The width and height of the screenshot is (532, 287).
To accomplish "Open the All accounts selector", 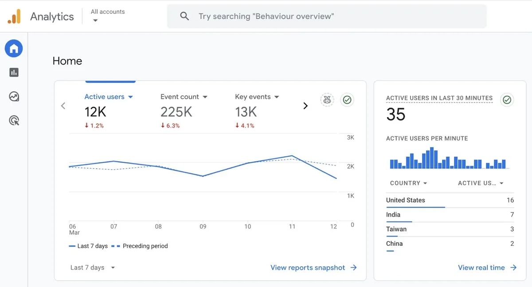I will pos(108,16).
